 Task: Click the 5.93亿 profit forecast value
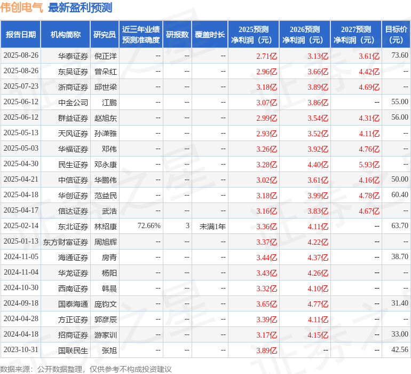click(x=369, y=164)
